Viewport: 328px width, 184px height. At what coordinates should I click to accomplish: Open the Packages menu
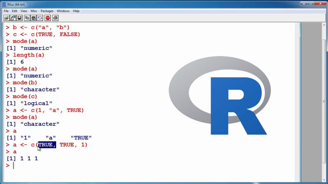pyautogui.click(x=47, y=11)
